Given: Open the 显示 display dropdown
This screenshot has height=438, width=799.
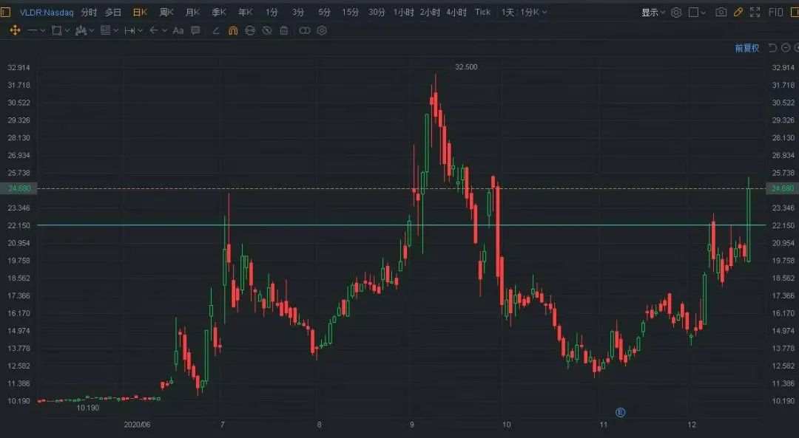Looking at the screenshot, I should click(653, 13).
